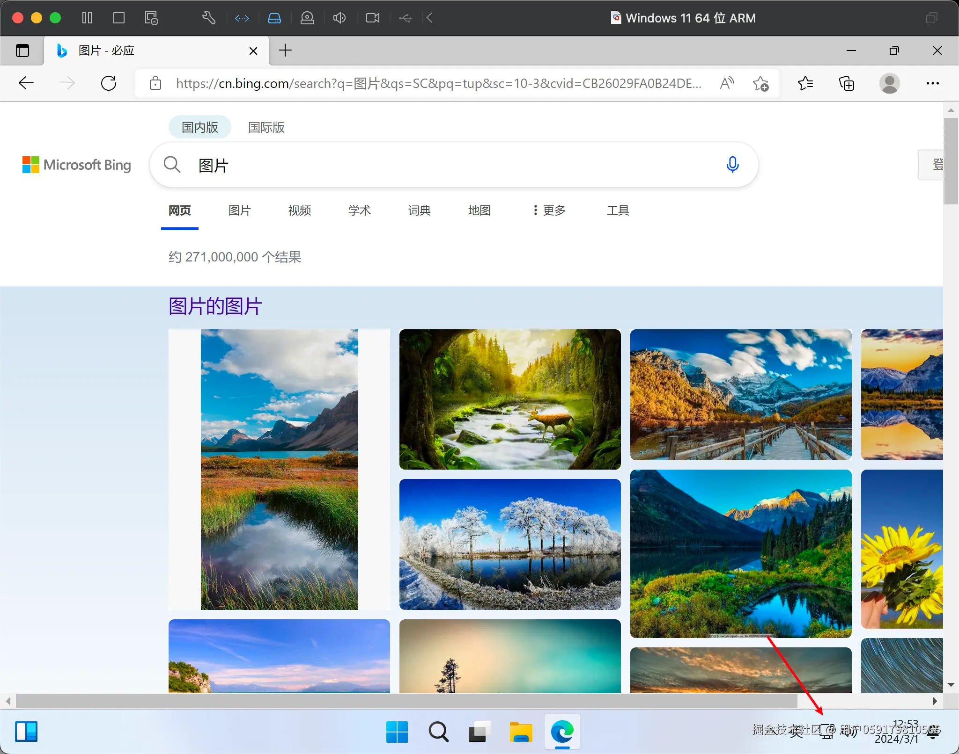Start Bing voice search with the microphone
This screenshot has height=754, width=959.
pyautogui.click(x=732, y=165)
